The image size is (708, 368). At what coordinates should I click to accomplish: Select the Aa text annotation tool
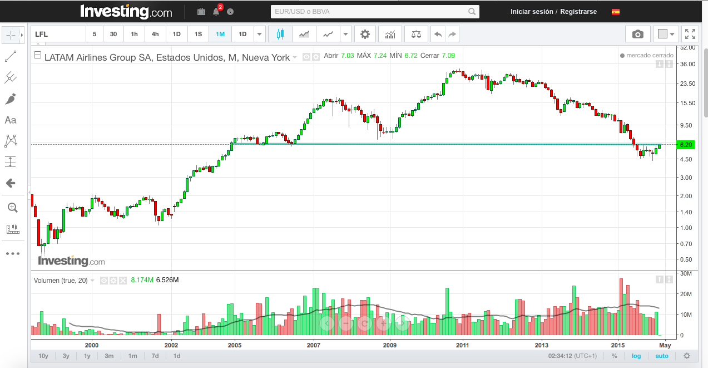click(x=11, y=120)
